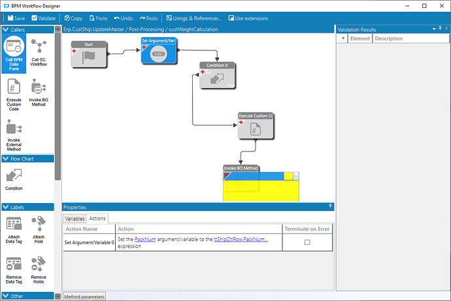Toggle the Terminate on Error checkbox
The height and width of the screenshot is (301, 451).
point(307,243)
